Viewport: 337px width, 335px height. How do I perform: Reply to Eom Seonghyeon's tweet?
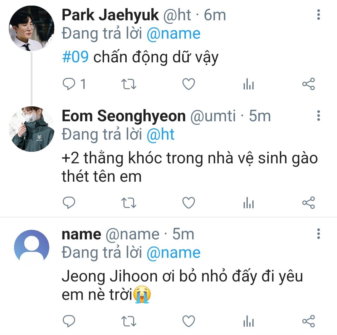pos(69,203)
